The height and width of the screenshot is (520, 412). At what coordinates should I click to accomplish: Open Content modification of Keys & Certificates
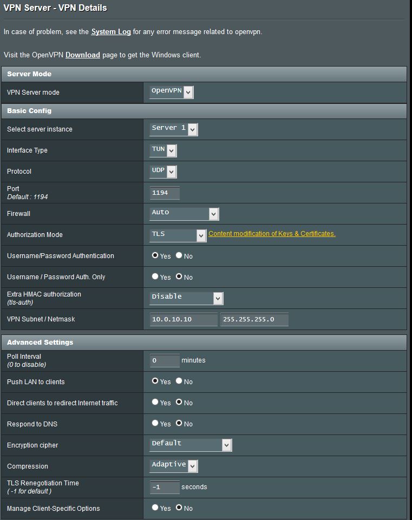click(272, 234)
